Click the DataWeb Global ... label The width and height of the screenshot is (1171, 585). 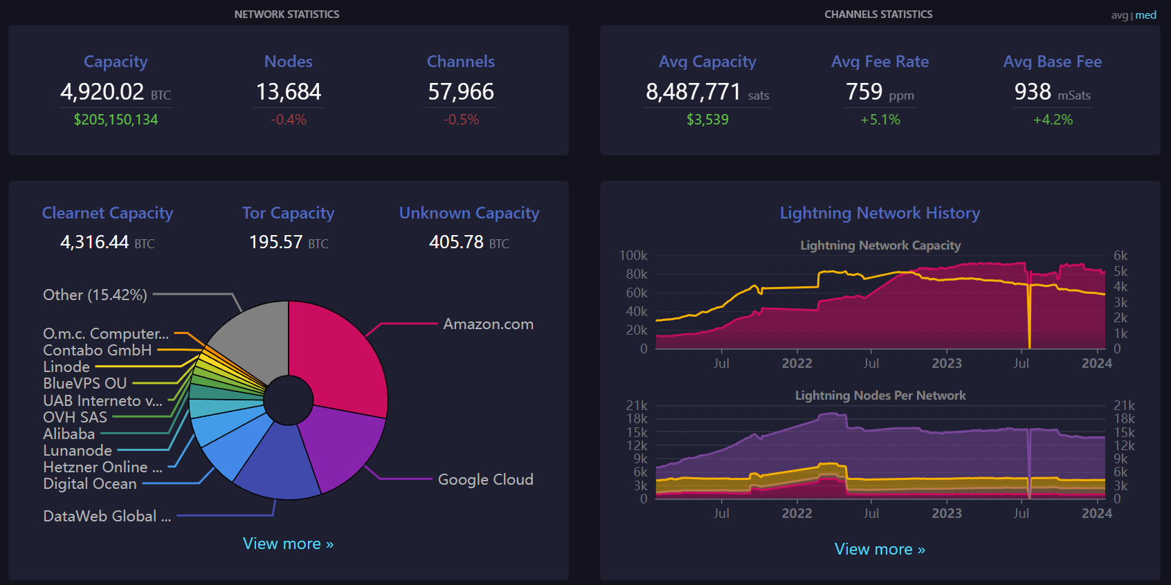107,516
